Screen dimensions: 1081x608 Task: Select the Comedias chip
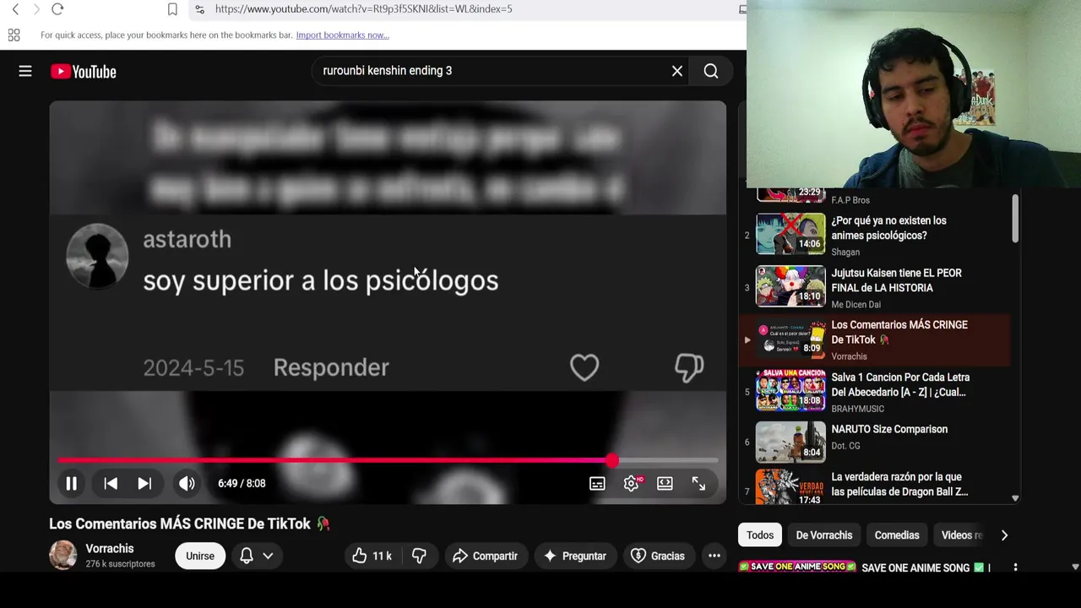point(897,535)
